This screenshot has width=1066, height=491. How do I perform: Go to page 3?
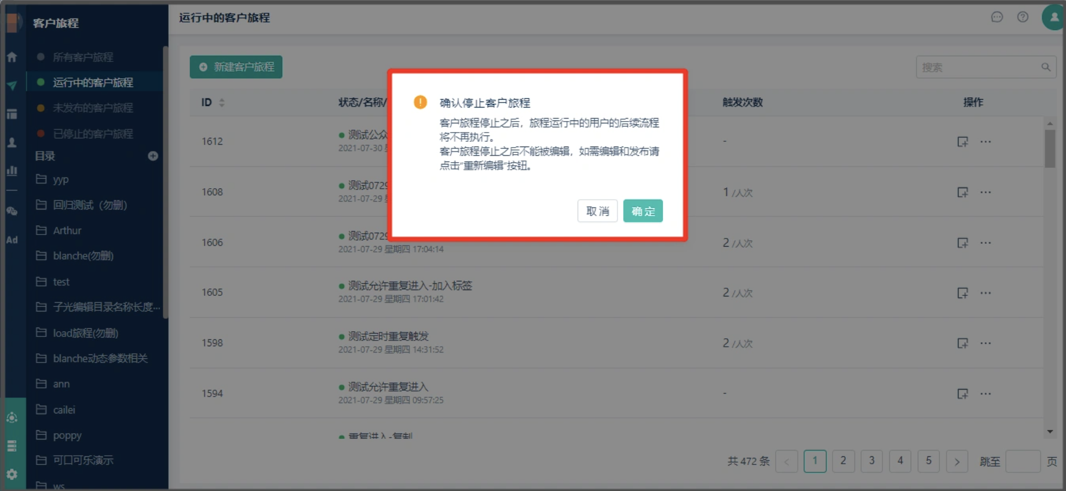[x=871, y=461]
